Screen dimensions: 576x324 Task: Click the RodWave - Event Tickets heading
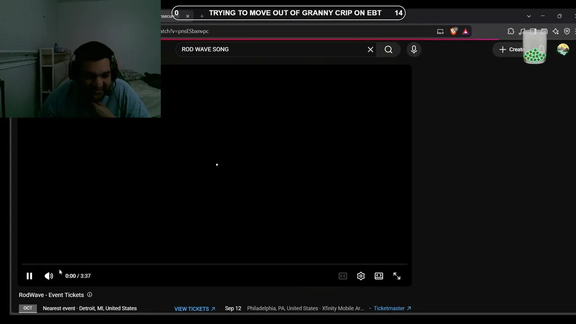(51, 295)
